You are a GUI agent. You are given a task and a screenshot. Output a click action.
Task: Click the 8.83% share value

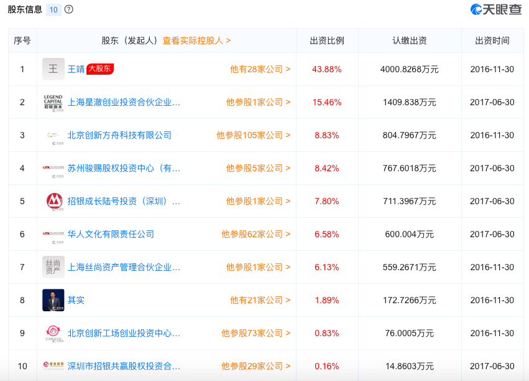click(327, 136)
